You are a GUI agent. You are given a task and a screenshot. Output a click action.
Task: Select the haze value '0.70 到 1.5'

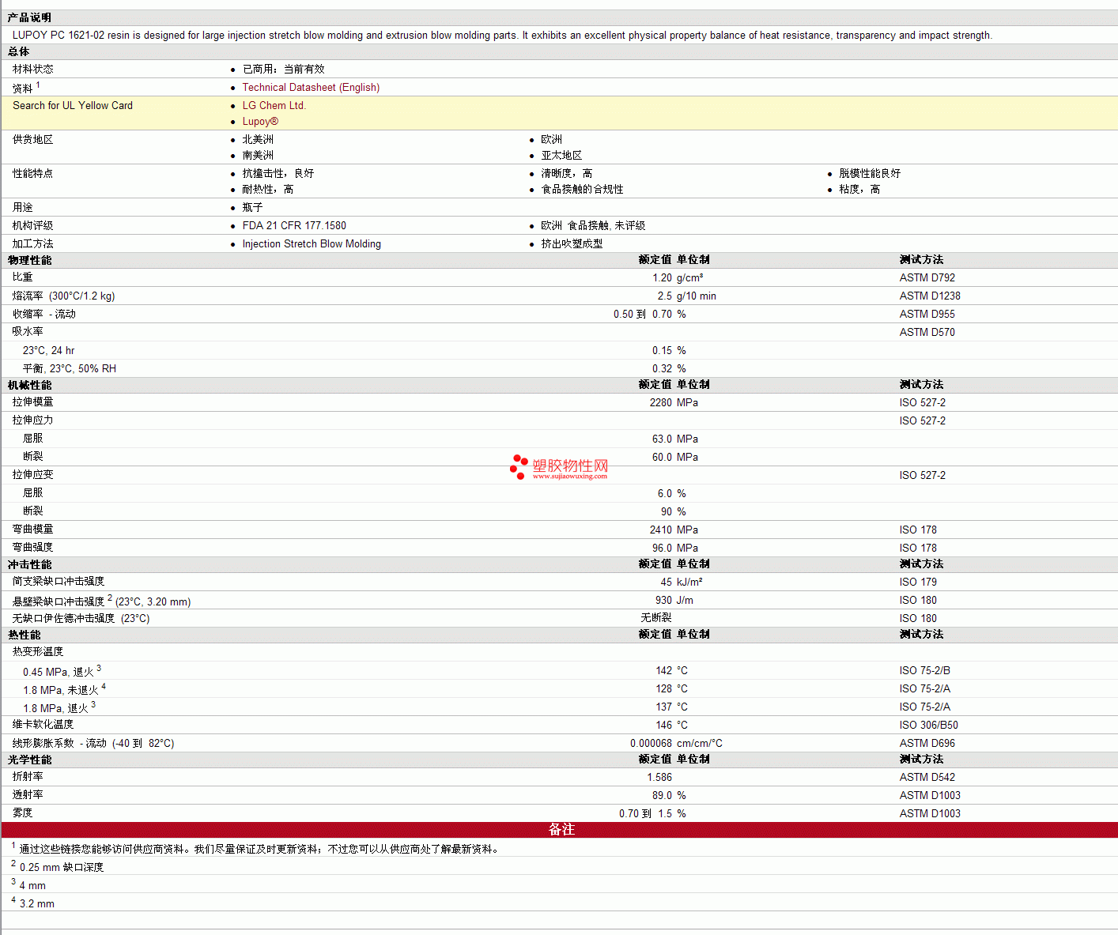(x=645, y=814)
